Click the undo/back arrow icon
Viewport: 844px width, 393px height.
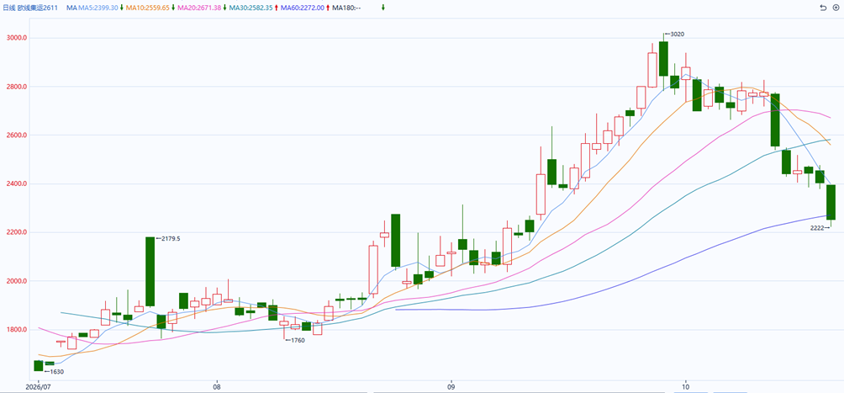[x=822, y=8]
